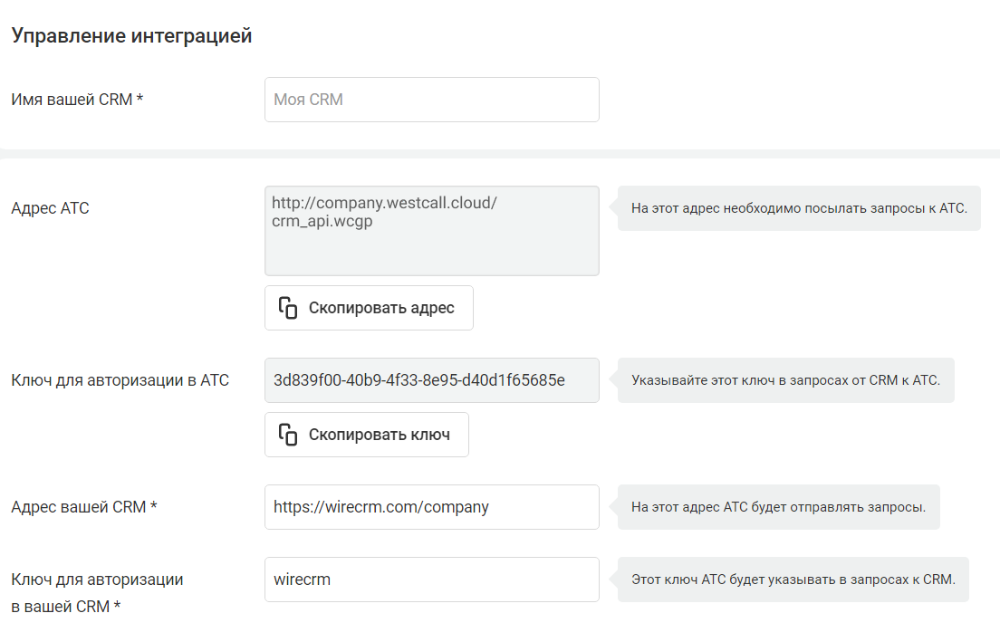Click the Имя вашей CRM label
The image size is (1000, 642).
point(77,100)
